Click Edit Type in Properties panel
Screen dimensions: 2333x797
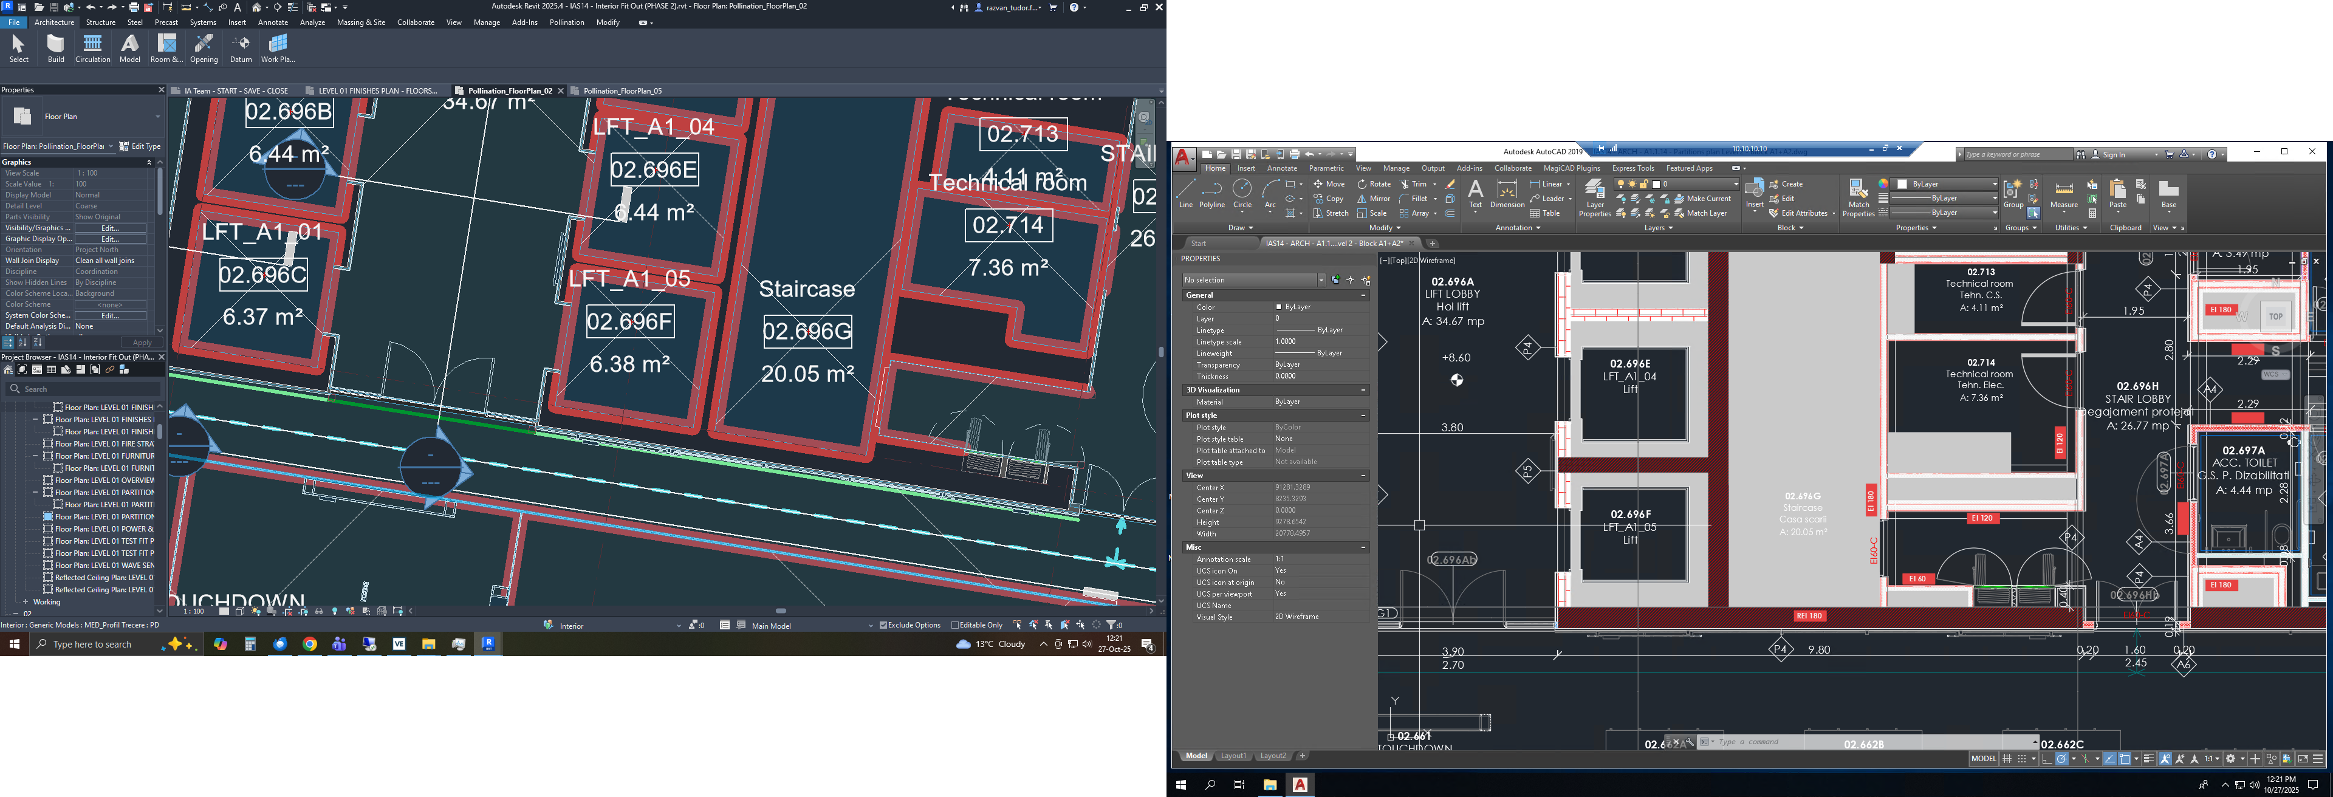point(140,146)
